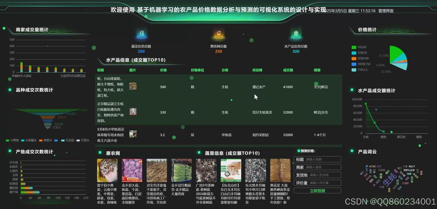The height and width of the screenshot is (209, 437).
Task: Click the 价格 column header
Action: (164, 70)
